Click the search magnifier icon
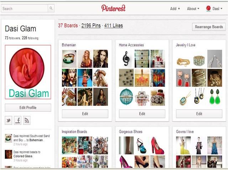Image resolution: width=228 pixels, height=170 pixels. point(51,8)
